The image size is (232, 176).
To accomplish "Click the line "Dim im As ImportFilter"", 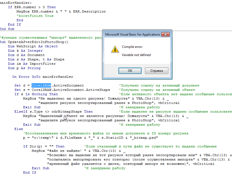I will [x=32, y=64].
